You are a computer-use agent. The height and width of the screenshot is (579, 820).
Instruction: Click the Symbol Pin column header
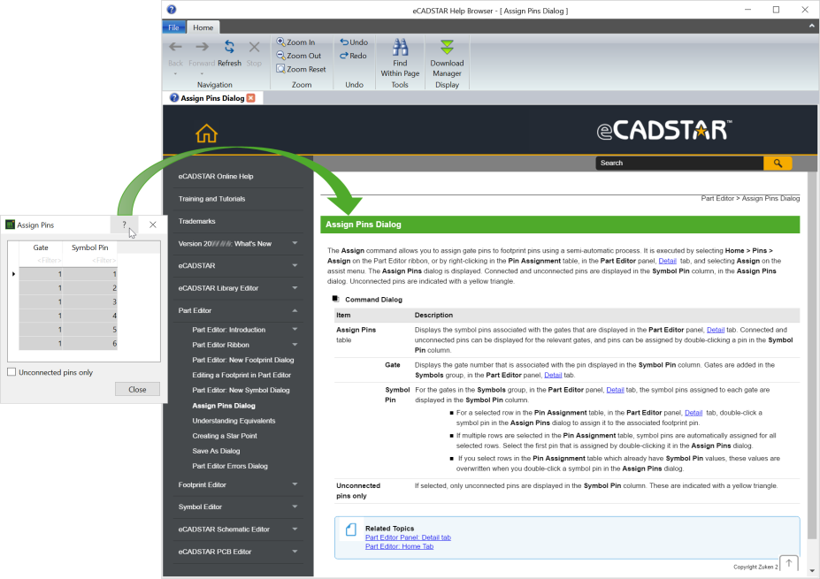coord(90,248)
